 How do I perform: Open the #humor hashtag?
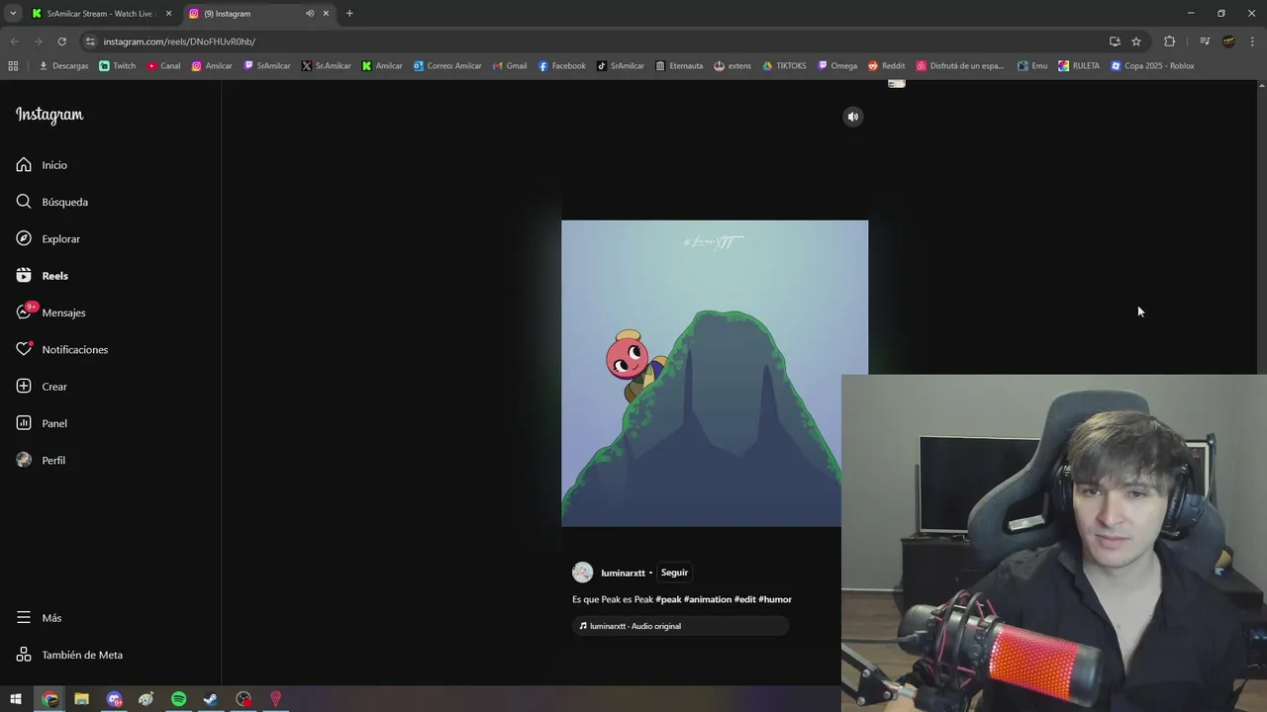[x=775, y=599]
